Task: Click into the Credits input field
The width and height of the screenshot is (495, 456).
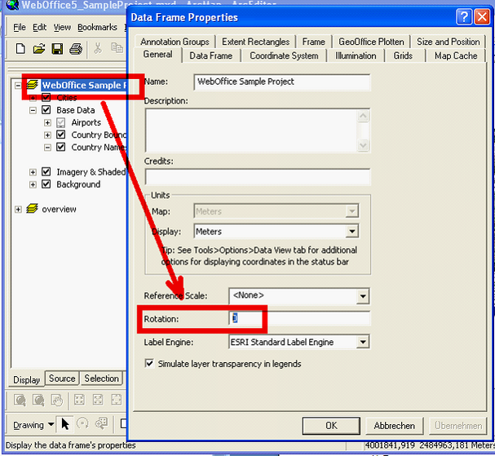Action: point(258,176)
